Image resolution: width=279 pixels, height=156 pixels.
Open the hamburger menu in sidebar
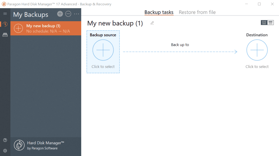(x=5, y=14)
